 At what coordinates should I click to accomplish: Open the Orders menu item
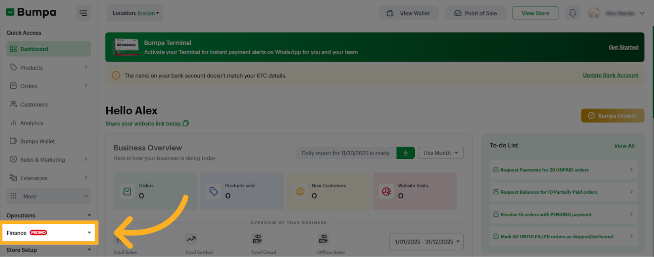[x=49, y=86]
